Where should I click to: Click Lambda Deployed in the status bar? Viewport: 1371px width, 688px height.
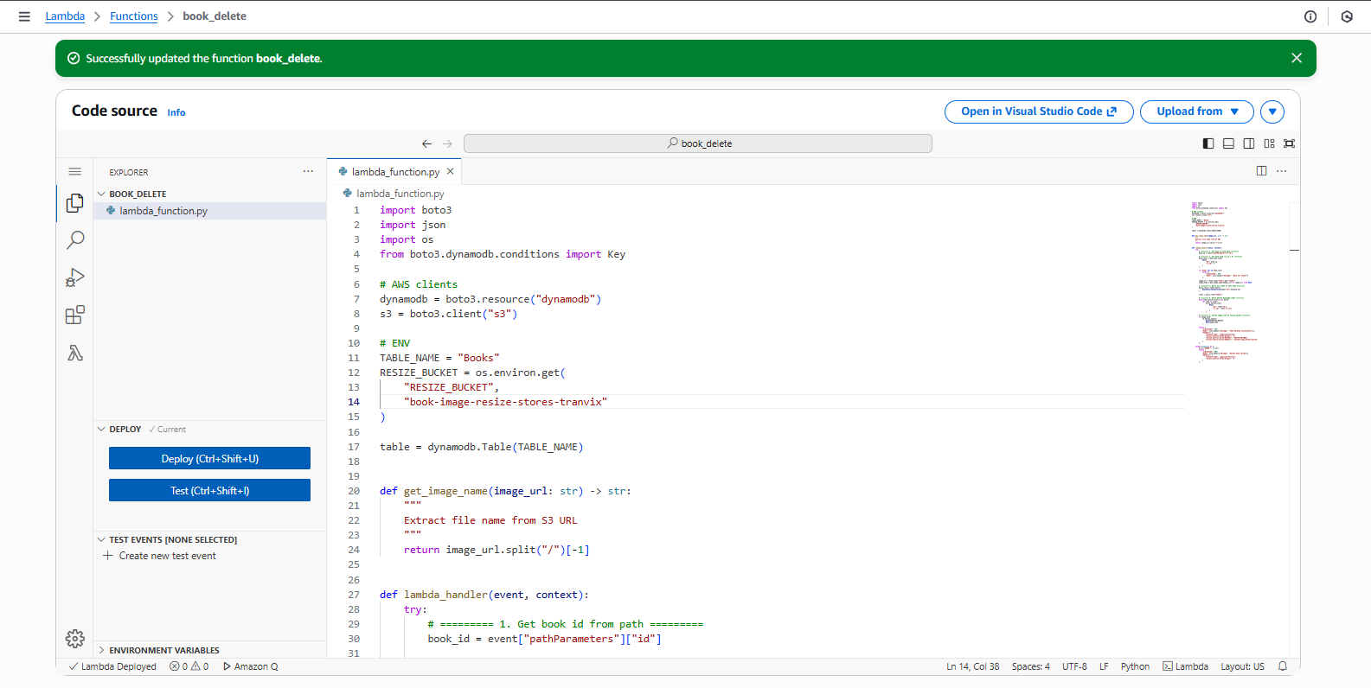(x=112, y=666)
